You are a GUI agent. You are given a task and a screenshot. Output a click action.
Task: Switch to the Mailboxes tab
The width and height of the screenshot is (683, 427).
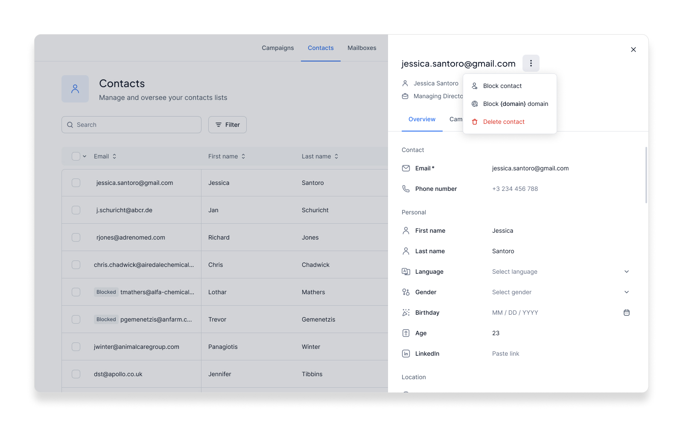click(362, 48)
